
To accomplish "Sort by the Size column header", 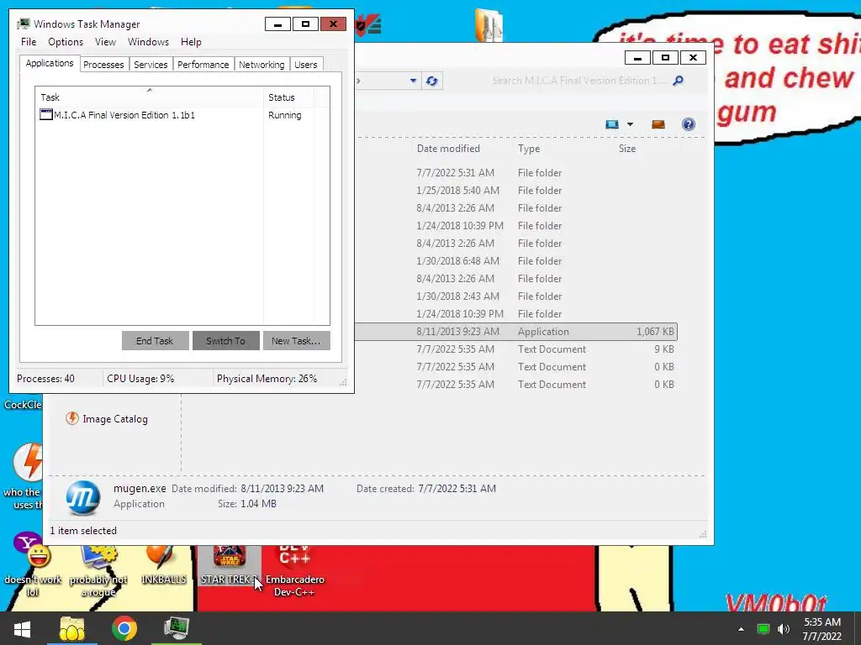I will click(627, 149).
